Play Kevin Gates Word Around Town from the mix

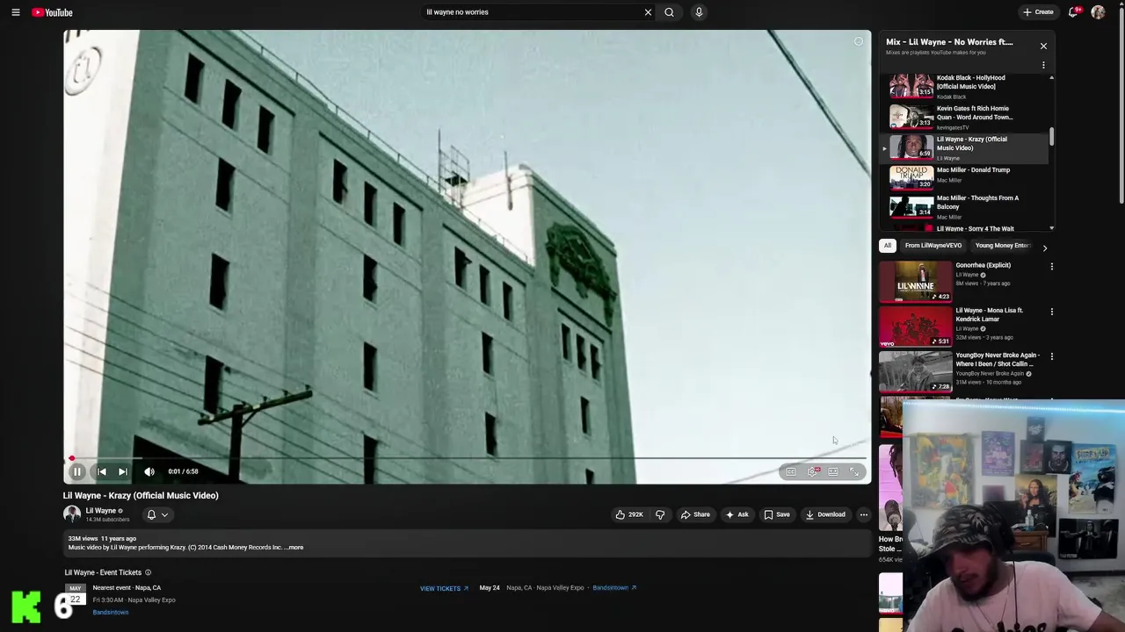[x=964, y=117]
